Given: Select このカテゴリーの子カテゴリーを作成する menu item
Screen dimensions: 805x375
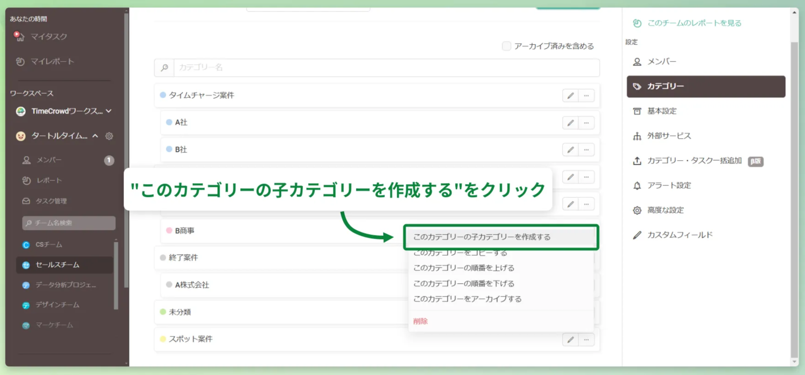Looking at the screenshot, I should pos(482,237).
